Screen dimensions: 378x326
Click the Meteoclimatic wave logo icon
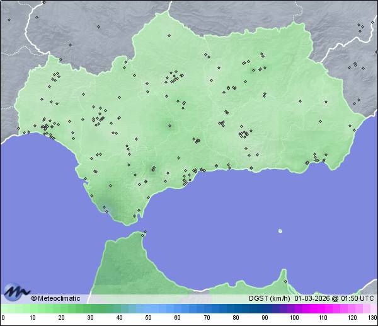pyautogui.click(x=15, y=292)
